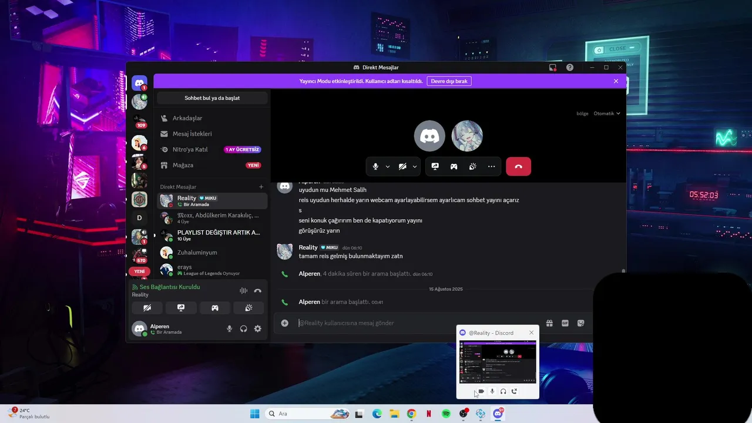Viewport: 752px width, 423px height.
Task: Click the red YENİ mentions indicator
Action: 139,271
